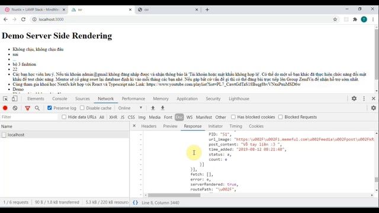This screenshot has height=213, width=379.
Task: Show the request Timing tab
Action: (236, 126)
